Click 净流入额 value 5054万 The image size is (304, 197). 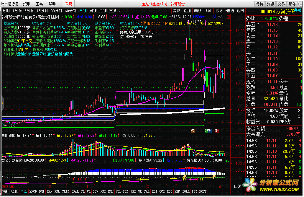coord(293,128)
